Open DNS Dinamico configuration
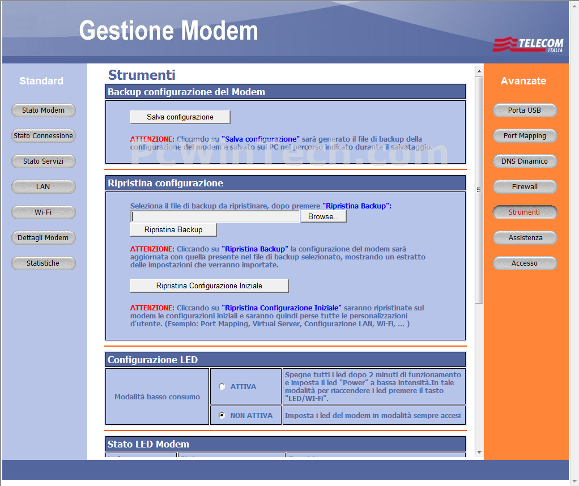The image size is (579, 486). pyautogui.click(x=525, y=161)
